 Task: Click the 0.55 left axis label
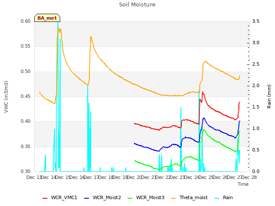26,46
